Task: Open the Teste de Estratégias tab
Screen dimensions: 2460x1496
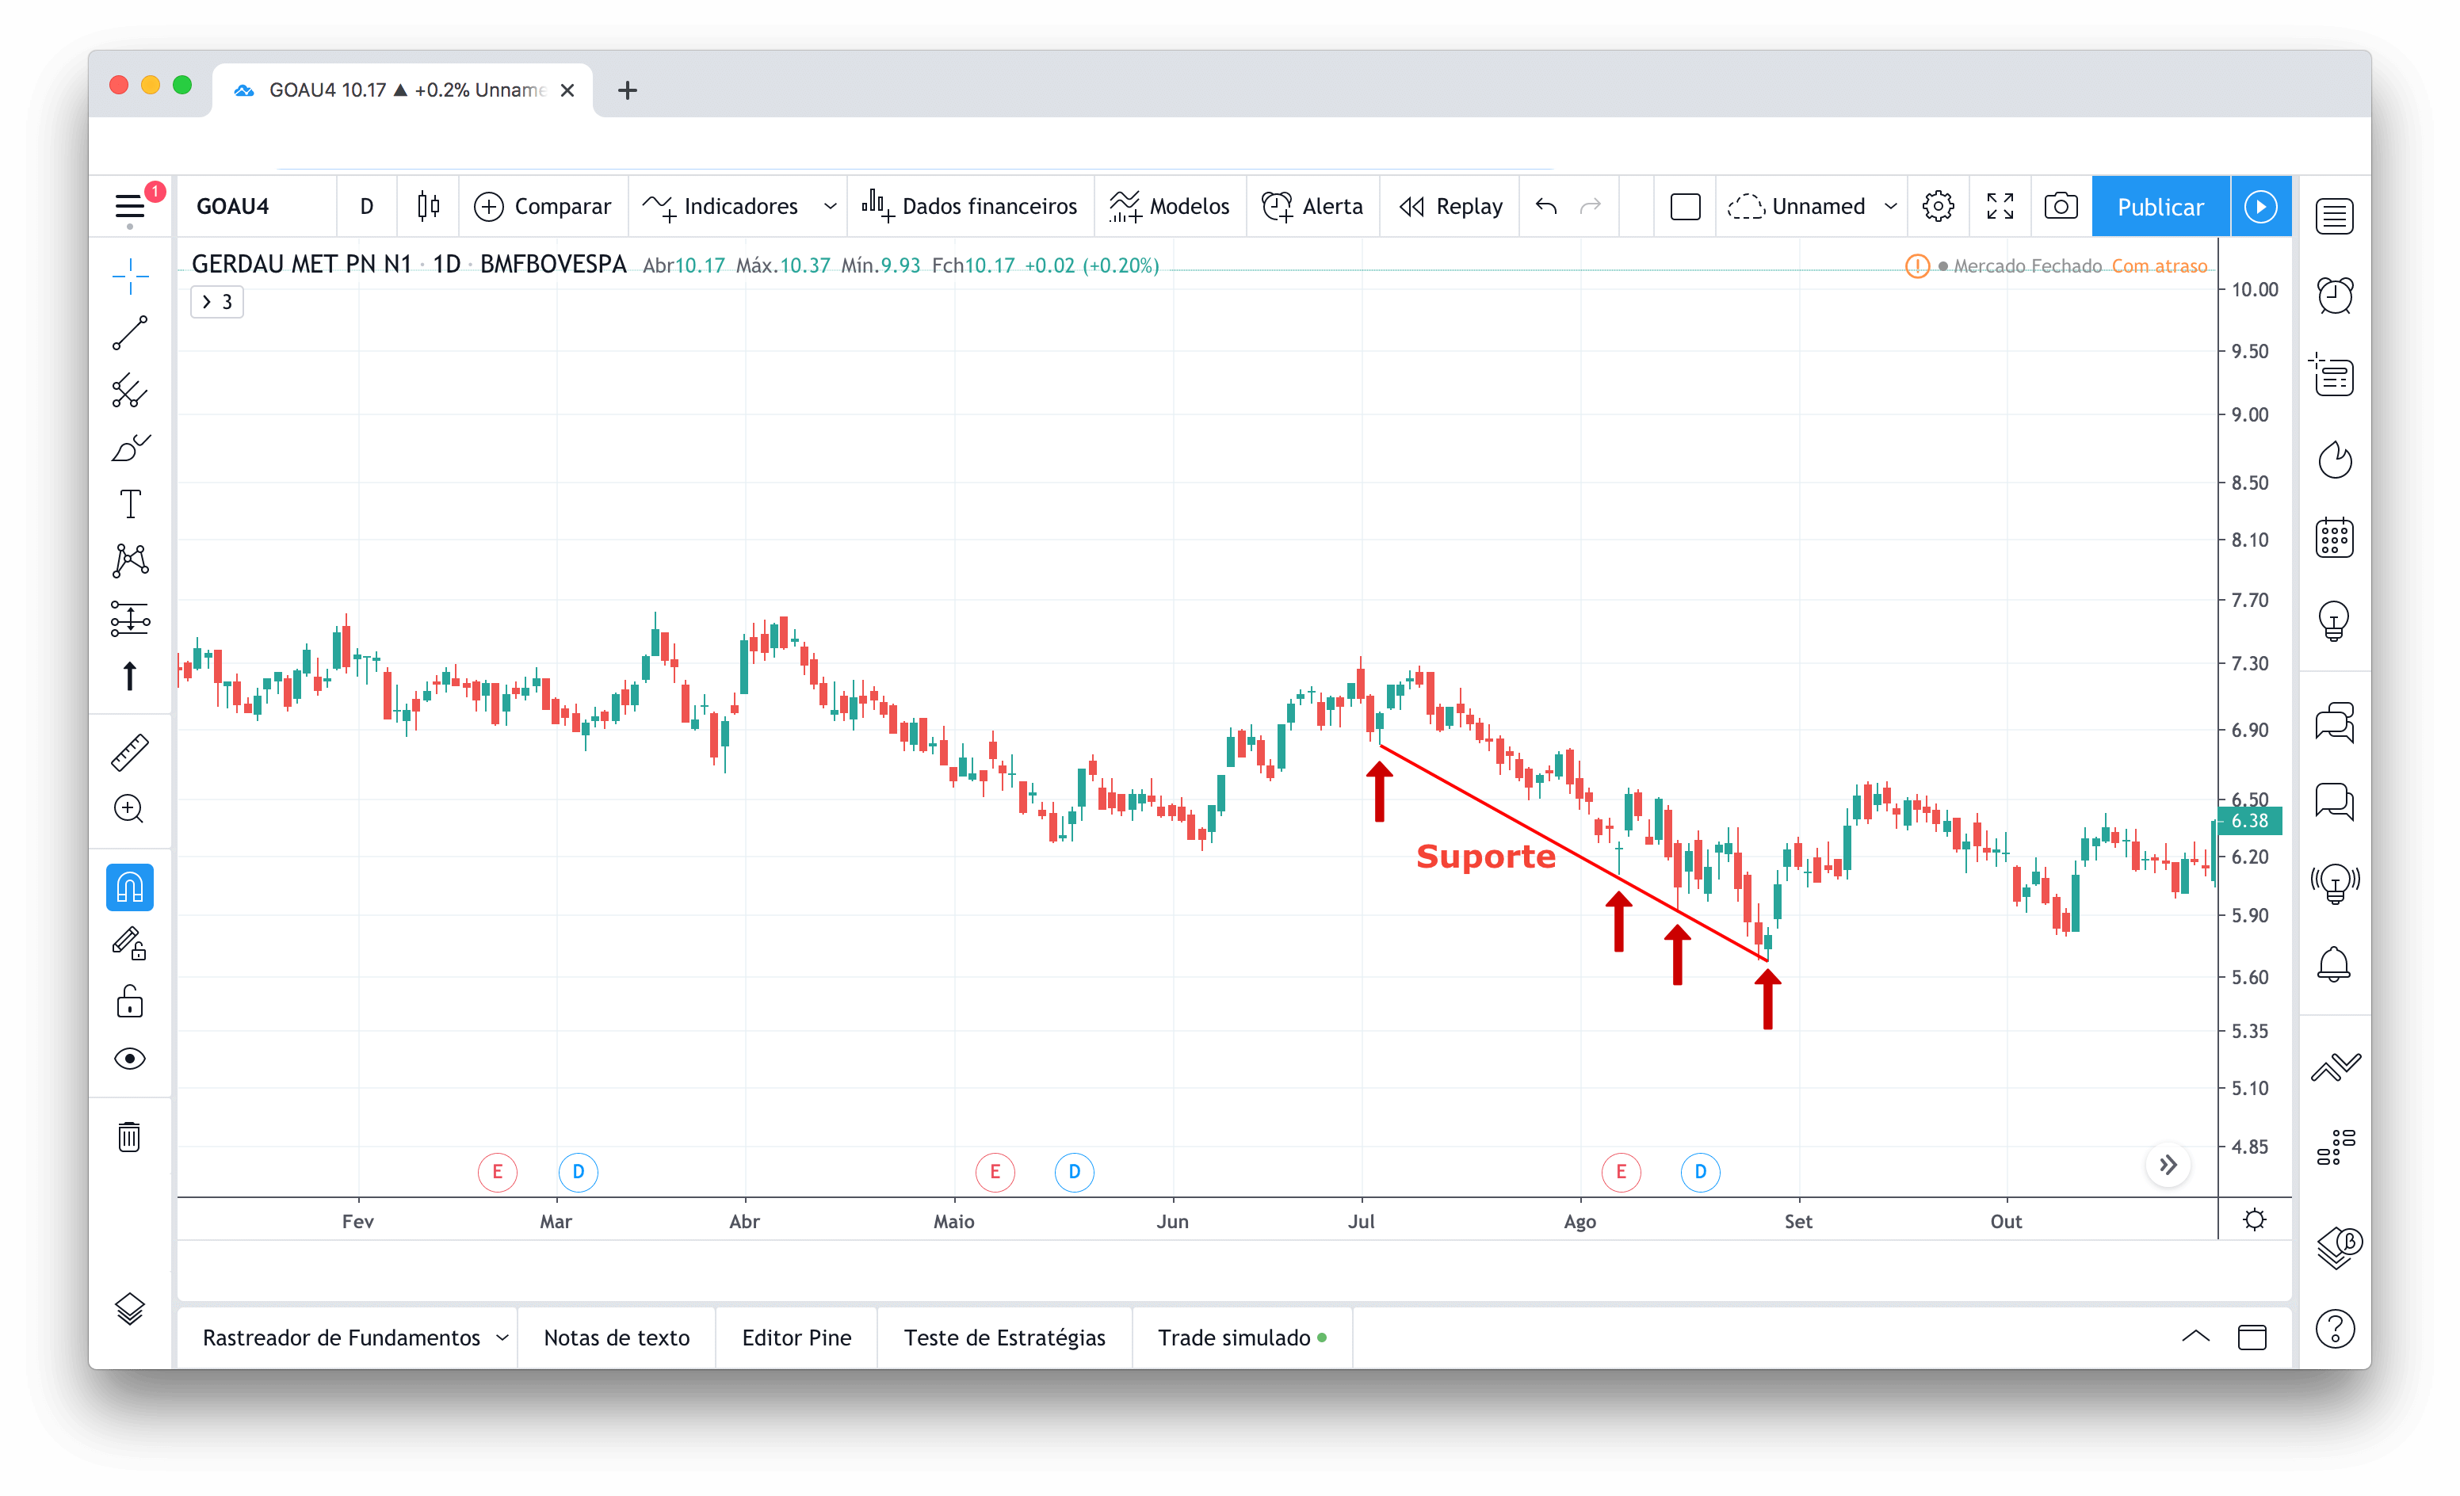Action: 1004,1338
